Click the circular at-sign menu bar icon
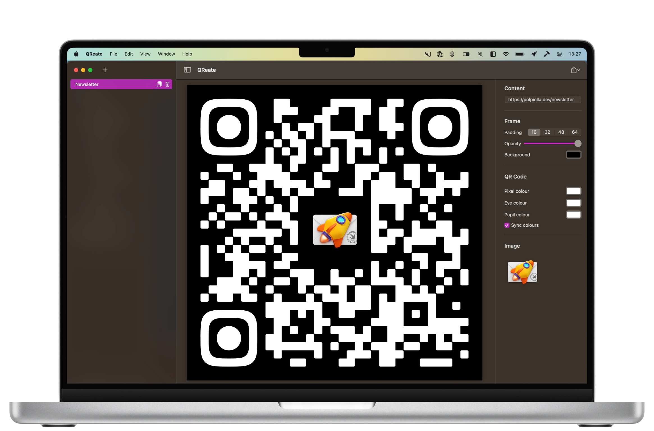This screenshot has height=431, width=654. 440,54
